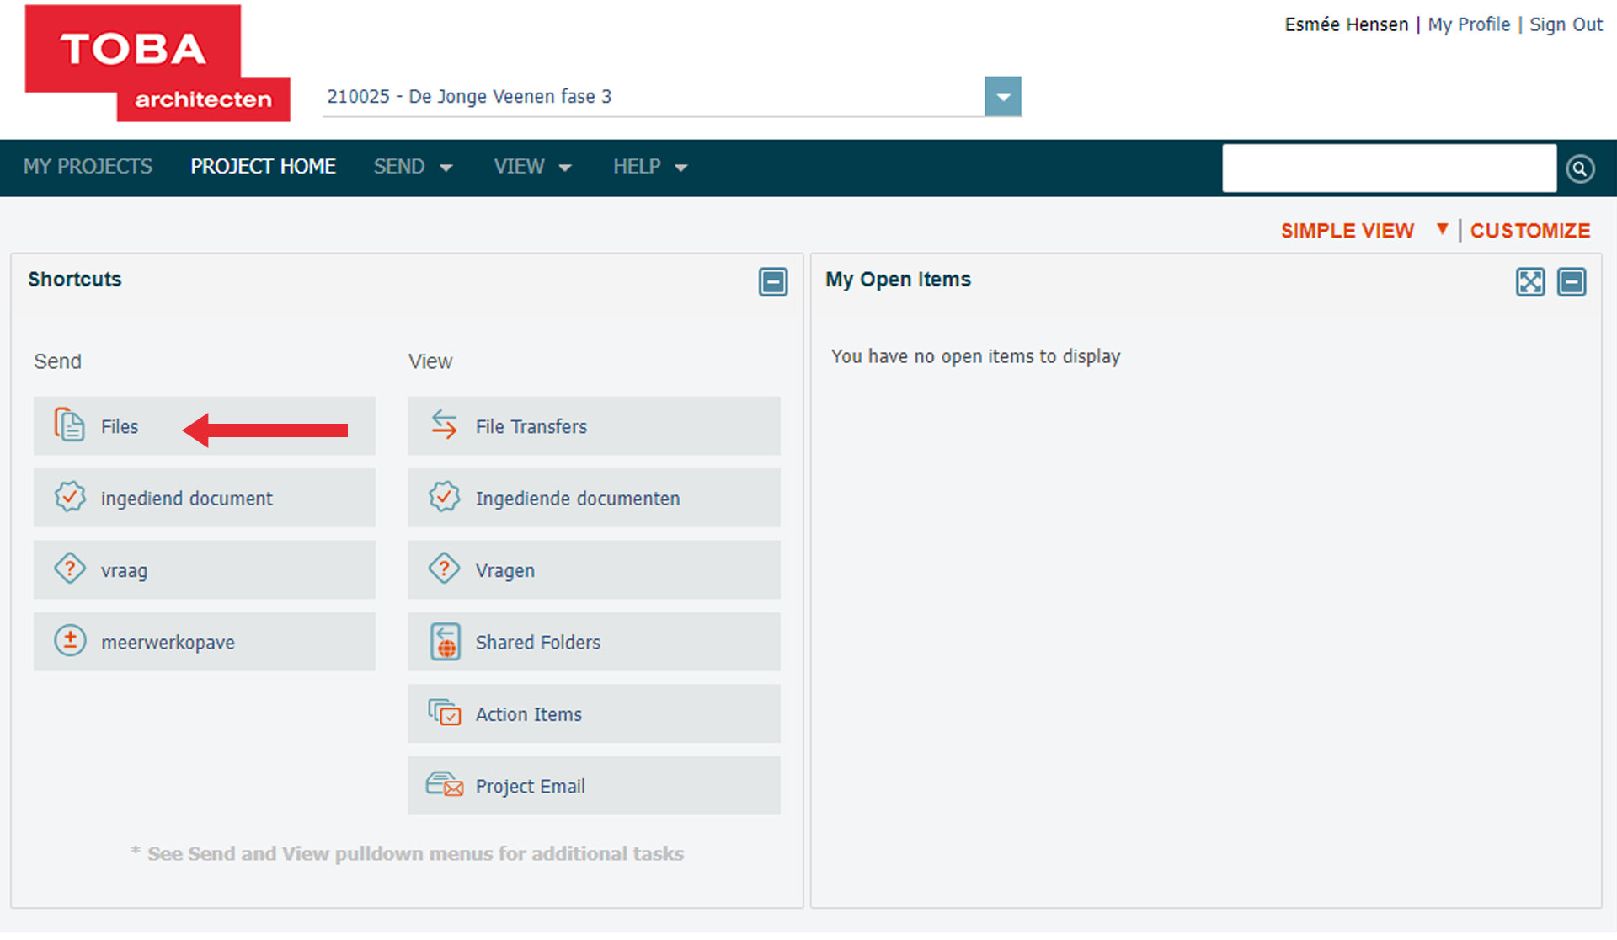1617x940 pixels.
Task: Open the File Transfers icon
Action: pos(445,425)
